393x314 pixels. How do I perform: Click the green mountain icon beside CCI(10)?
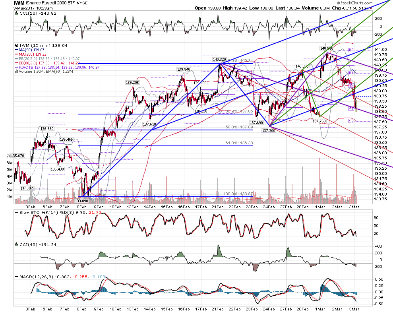tap(17, 13)
